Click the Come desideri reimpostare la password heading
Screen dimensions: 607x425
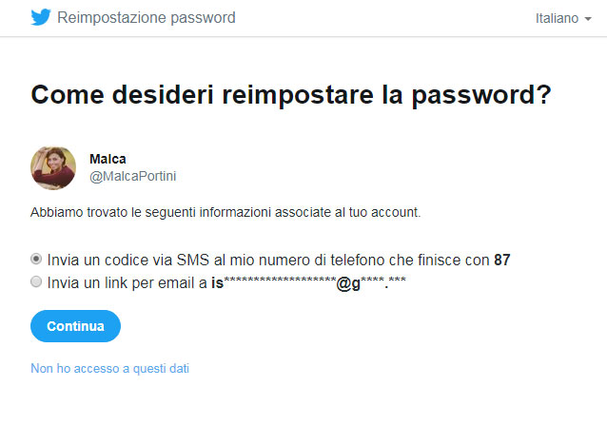pos(291,95)
